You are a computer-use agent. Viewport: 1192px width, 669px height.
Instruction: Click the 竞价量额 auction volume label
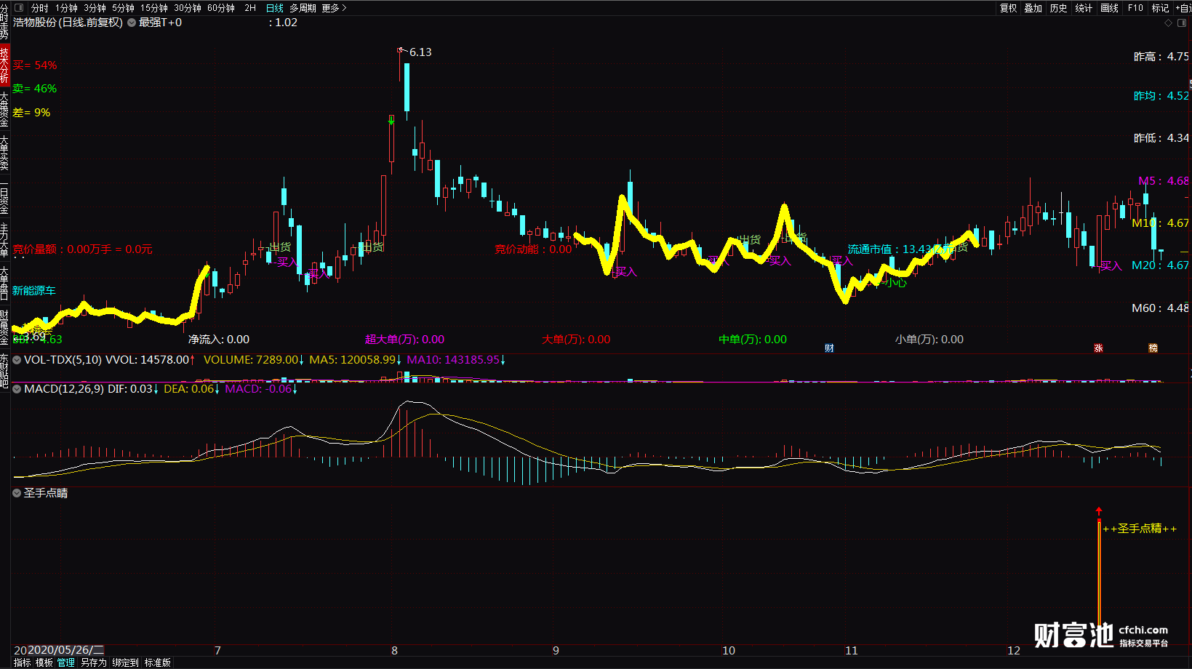tap(83, 249)
